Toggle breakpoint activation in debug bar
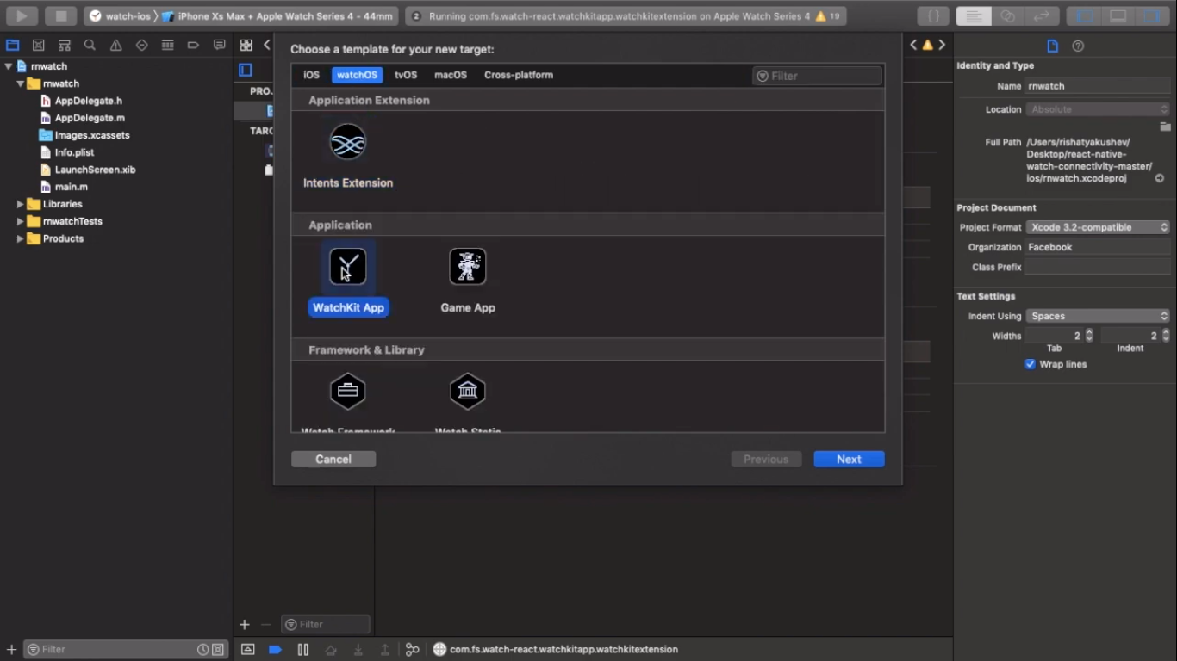 [275, 649]
